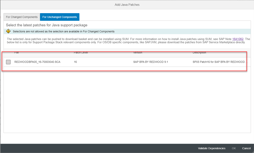Image resolution: width=254 pixels, height=153 pixels.
Task: Select the For Unchanged Components tab
Action: (x=60, y=17)
